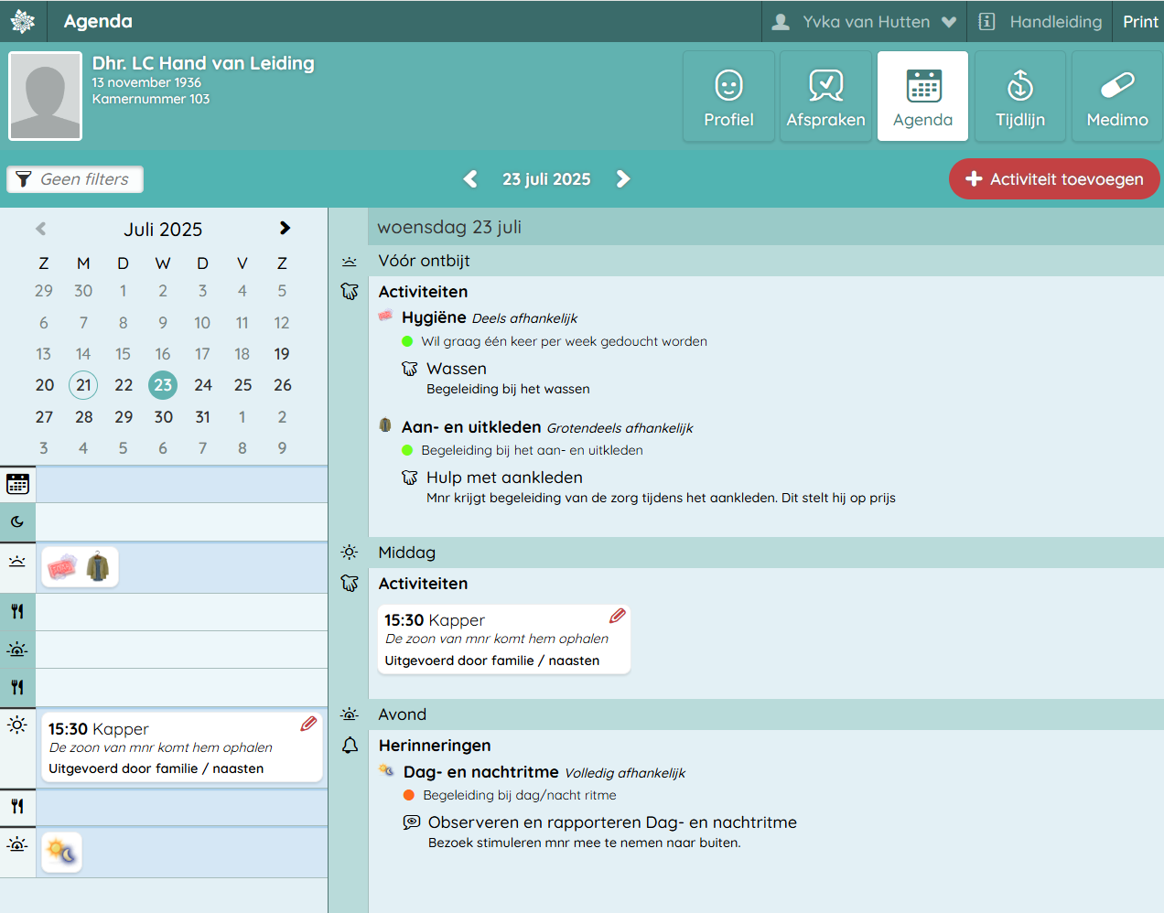
Task: Open the Geen filters filter box
Action: pyautogui.click(x=75, y=179)
